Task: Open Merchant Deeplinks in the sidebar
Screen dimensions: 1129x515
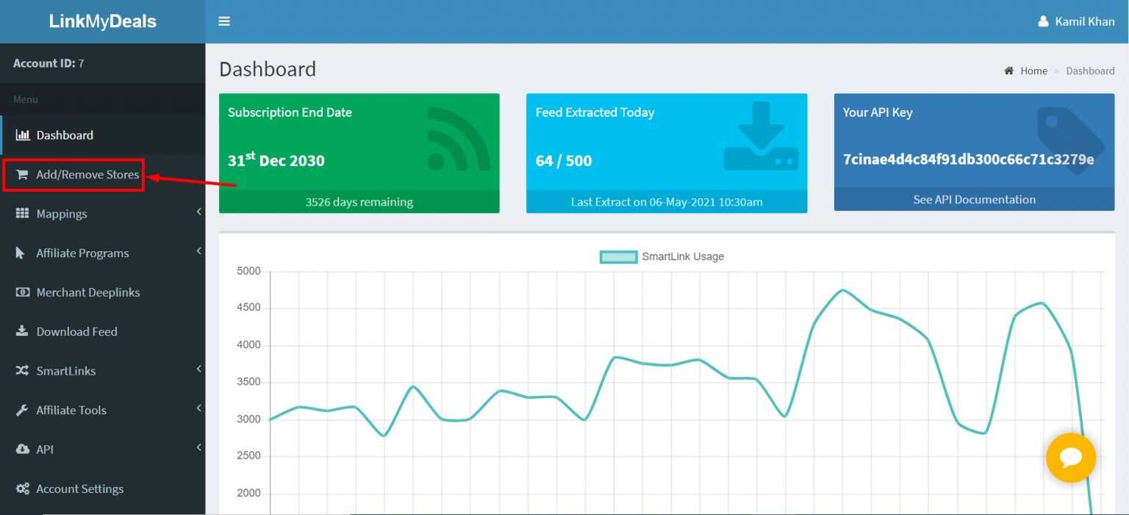Action: tap(87, 292)
